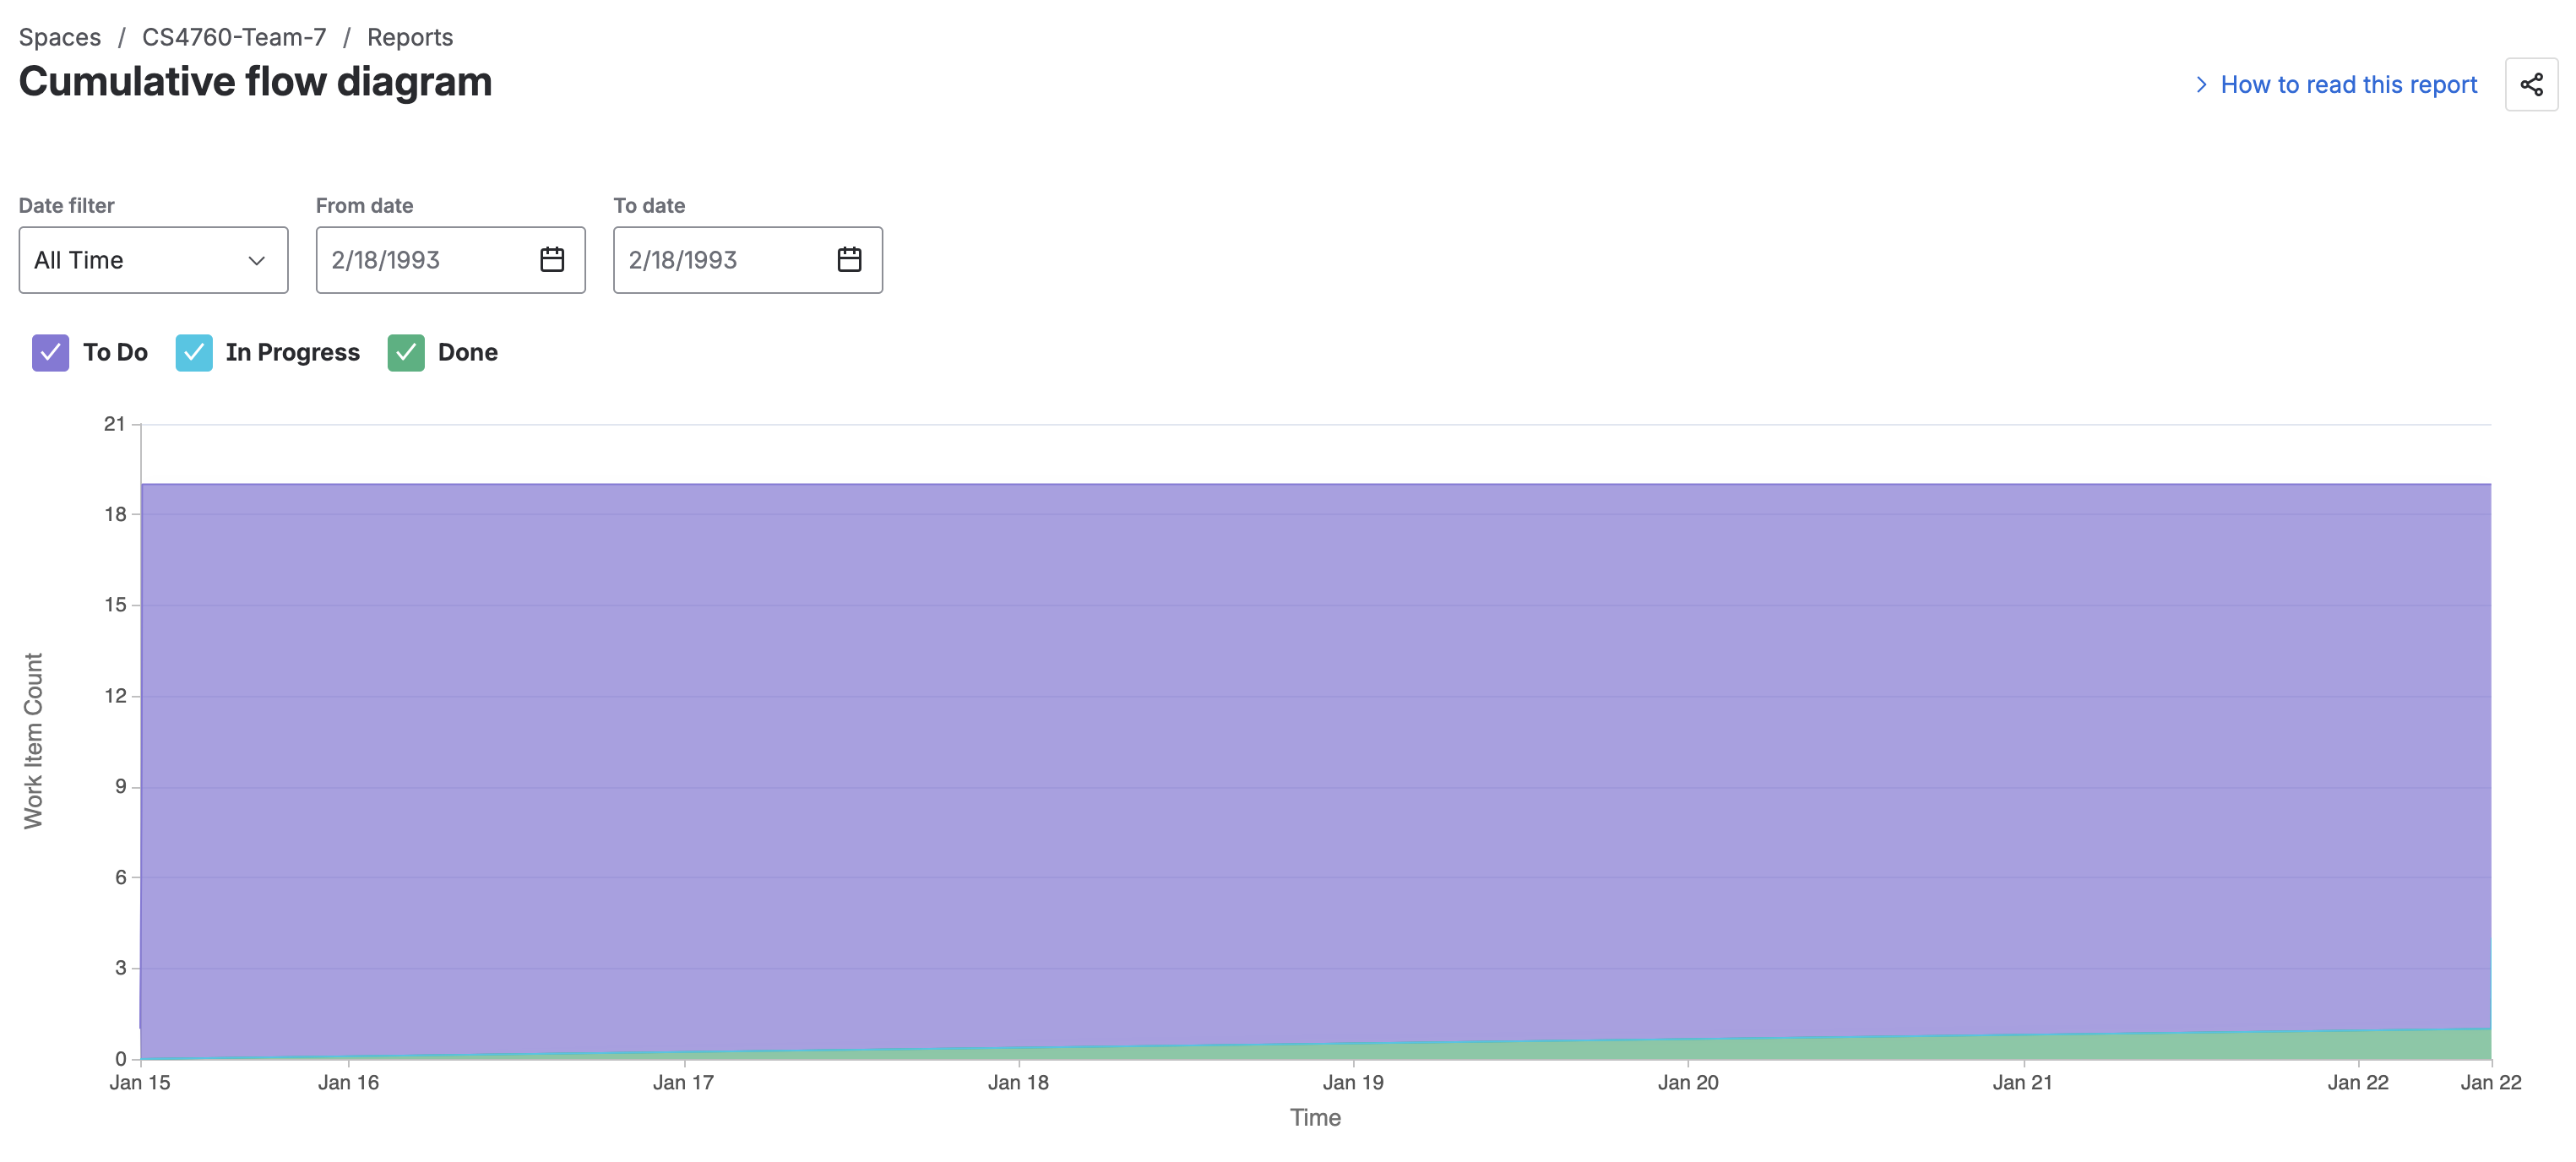Click the From date input field
Image resolution: width=2576 pixels, height=1162 pixels.
coord(420,260)
